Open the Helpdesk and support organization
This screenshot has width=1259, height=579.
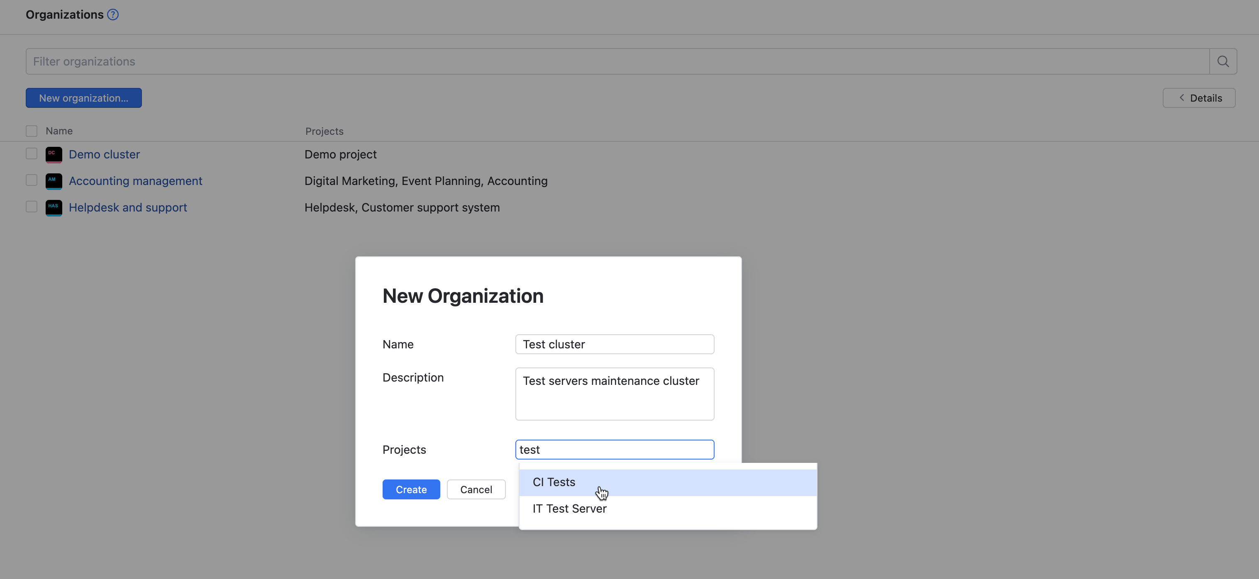tap(128, 207)
